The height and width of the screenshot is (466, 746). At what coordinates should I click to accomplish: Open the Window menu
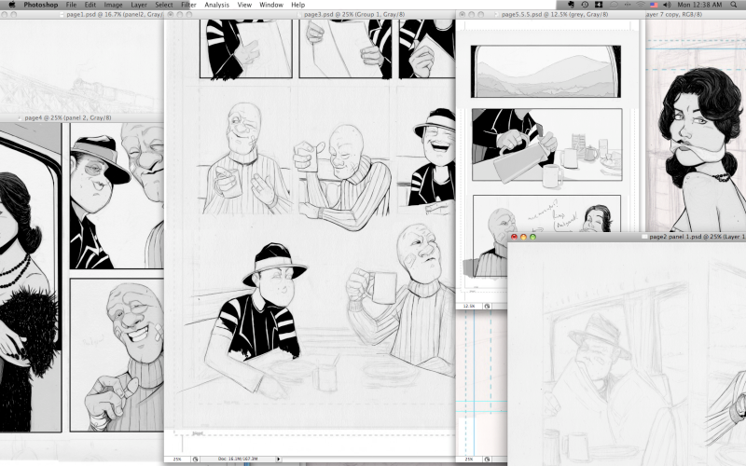271,5
